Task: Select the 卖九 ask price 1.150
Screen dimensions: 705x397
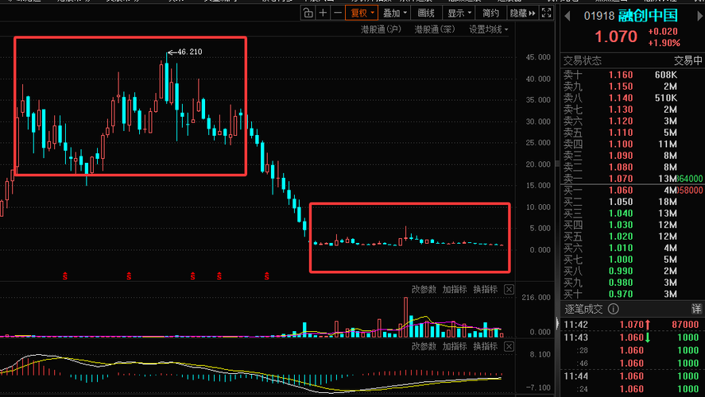Action: coord(621,87)
